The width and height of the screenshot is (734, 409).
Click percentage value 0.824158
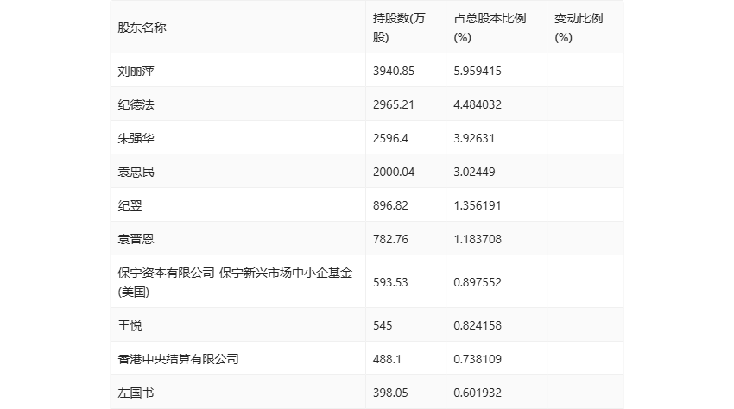click(478, 325)
